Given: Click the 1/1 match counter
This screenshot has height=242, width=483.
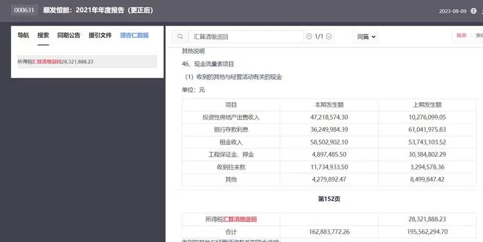Looking at the screenshot, I should (x=319, y=37).
